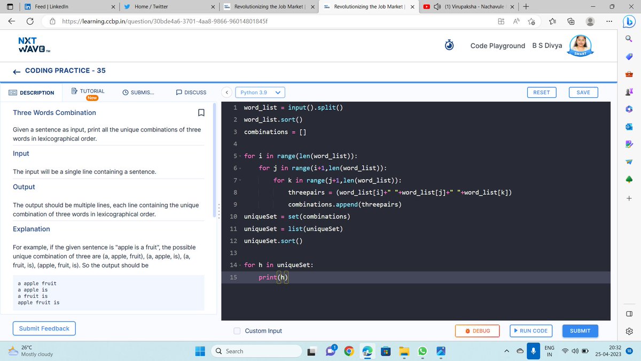Collapse editor panel with left chevron

point(228,93)
